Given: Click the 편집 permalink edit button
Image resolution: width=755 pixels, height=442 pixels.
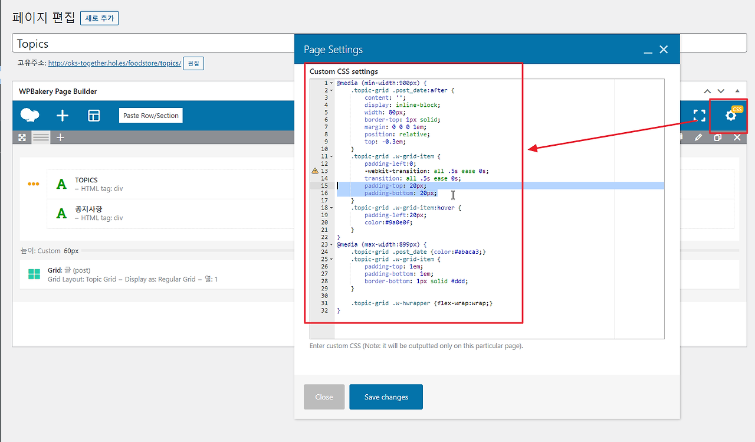Looking at the screenshot, I should [193, 63].
